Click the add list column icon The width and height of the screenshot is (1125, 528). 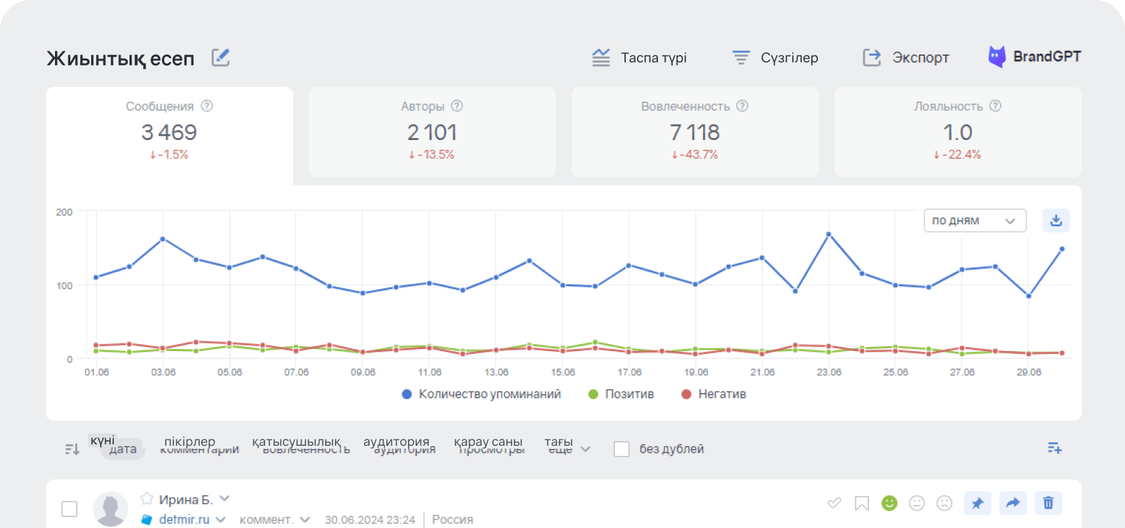point(1055,449)
